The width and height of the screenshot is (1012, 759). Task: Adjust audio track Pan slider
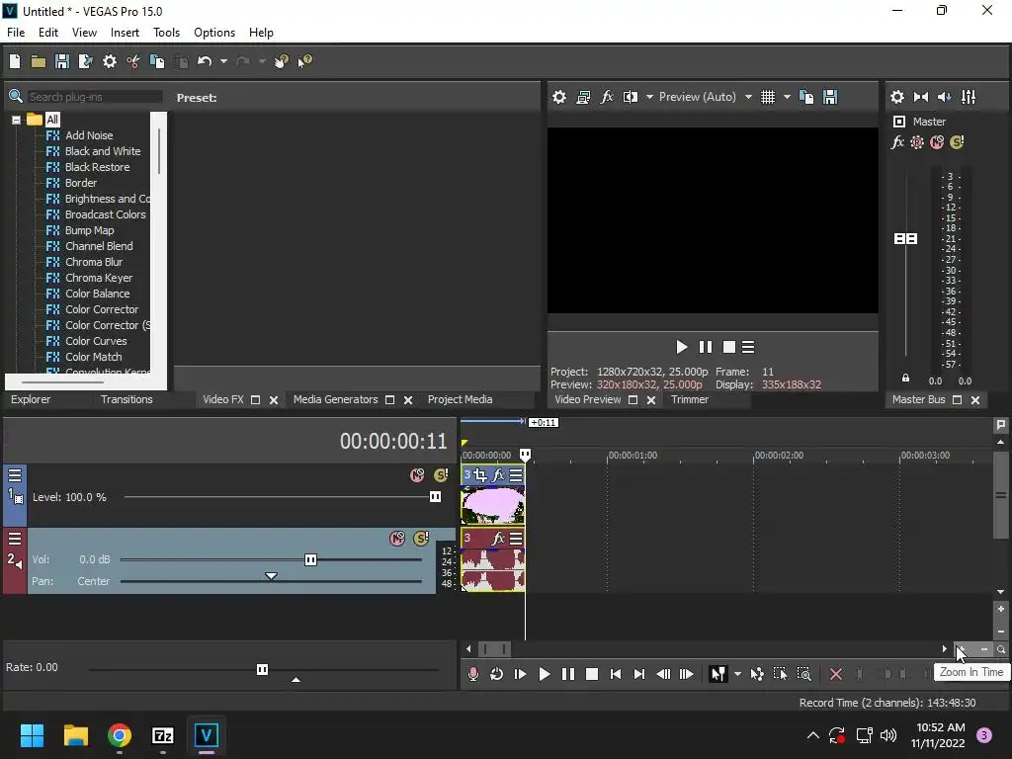tap(271, 576)
